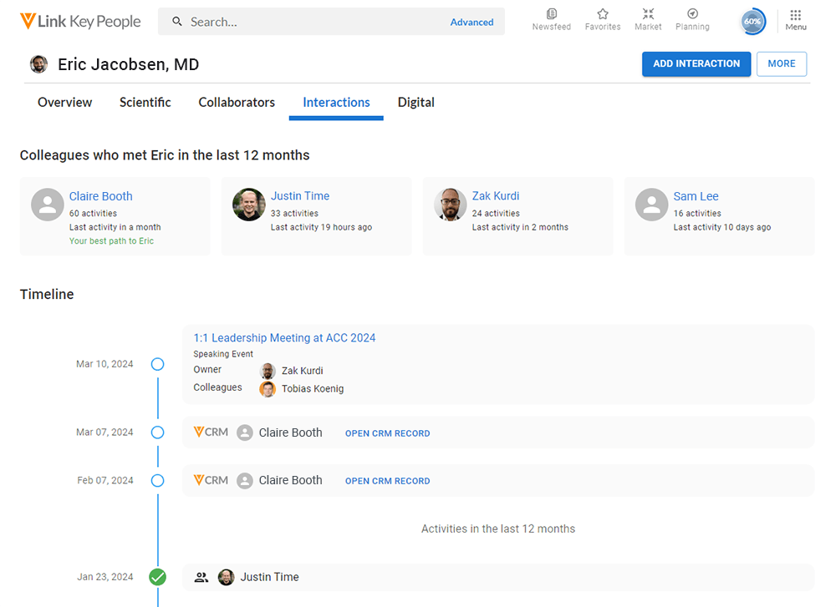Expand the MORE options button
Viewport: 836px width, 607px height.
click(x=782, y=63)
